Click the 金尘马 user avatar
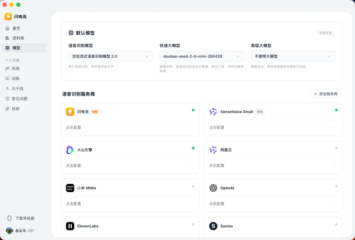The width and height of the screenshot is (355, 240). tap(10, 230)
